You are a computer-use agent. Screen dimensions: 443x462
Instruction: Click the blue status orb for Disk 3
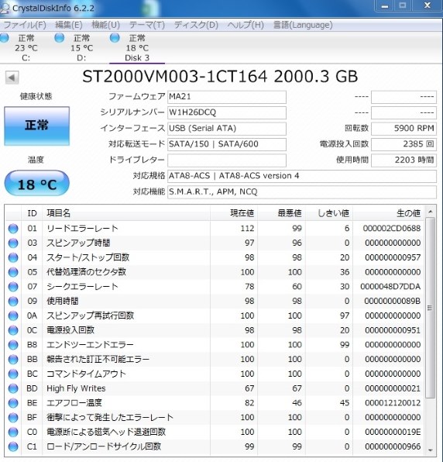[115, 38]
